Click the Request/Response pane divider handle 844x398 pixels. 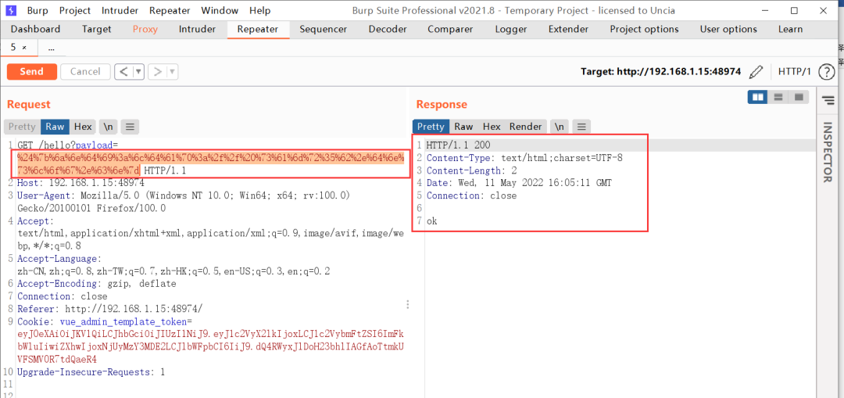pos(407,304)
